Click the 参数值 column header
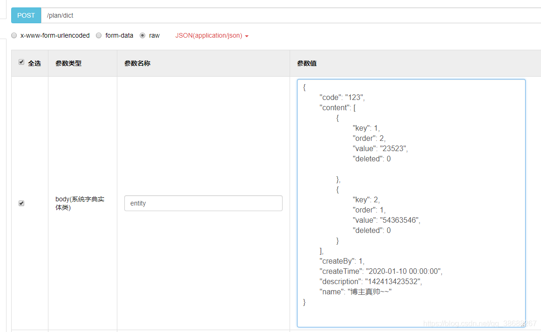Viewport: 541px width, 332px height. click(x=307, y=63)
